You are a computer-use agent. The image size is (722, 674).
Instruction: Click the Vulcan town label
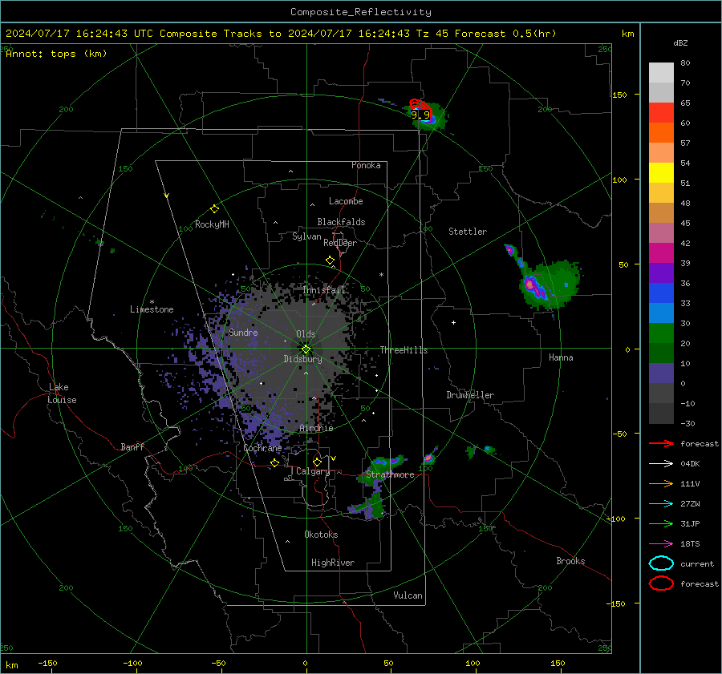(x=408, y=595)
